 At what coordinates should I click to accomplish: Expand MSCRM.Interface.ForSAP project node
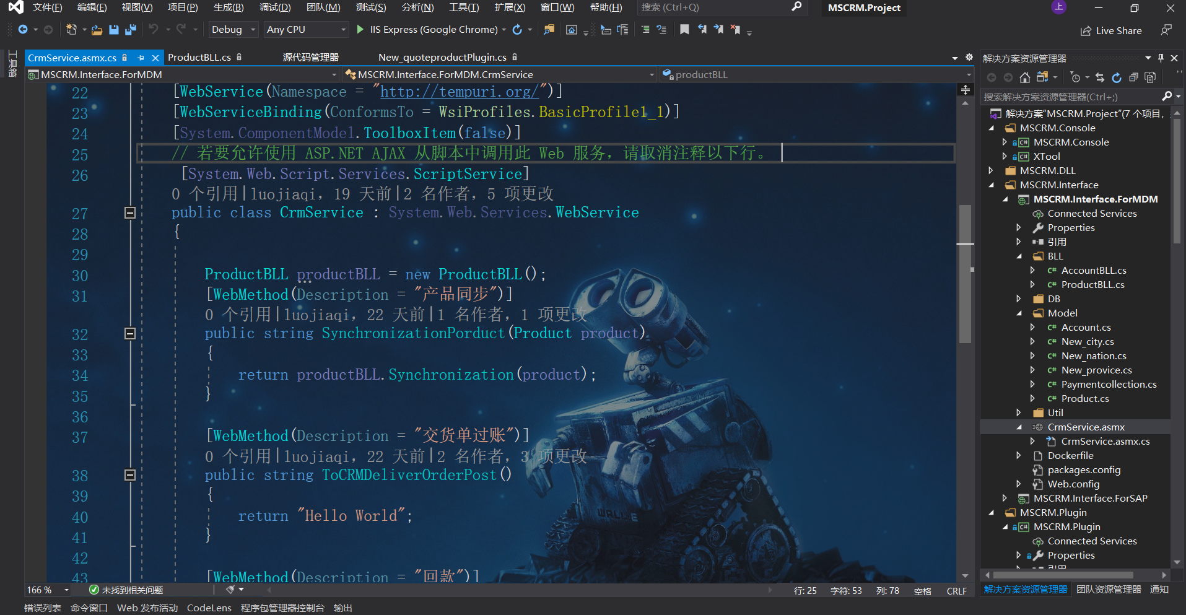[1005, 498]
